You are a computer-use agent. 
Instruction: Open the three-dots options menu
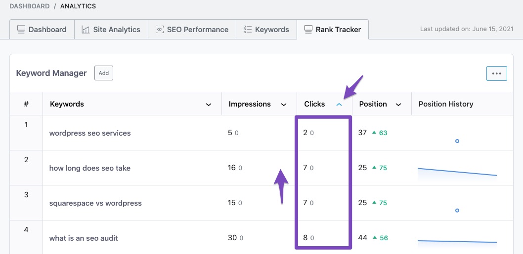coord(496,73)
